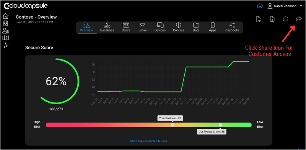Click Show top recommendations link

click(x=148, y=141)
